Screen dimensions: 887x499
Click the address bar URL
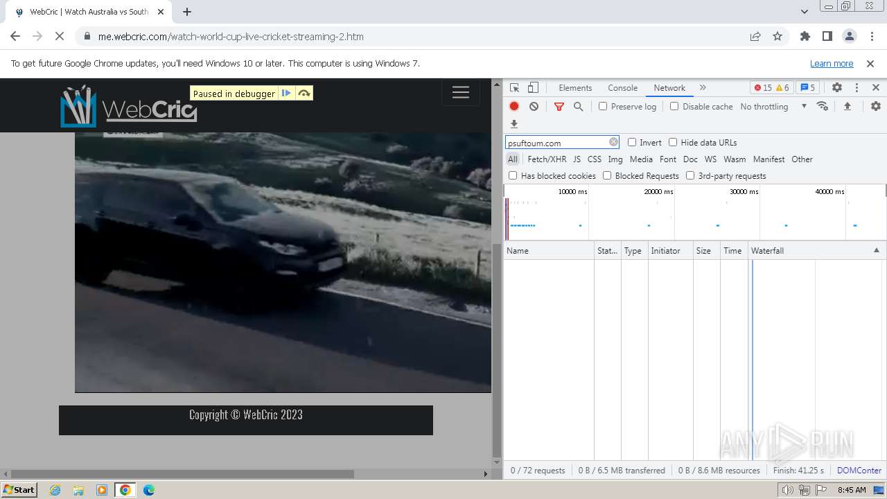231,36
